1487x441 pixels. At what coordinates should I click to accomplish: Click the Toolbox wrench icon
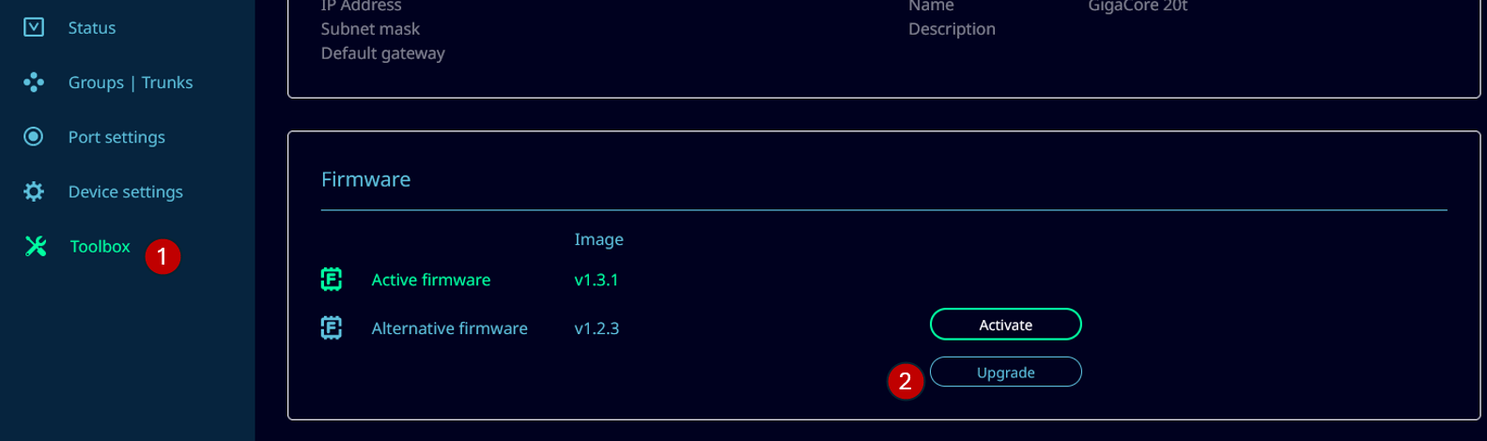click(x=36, y=247)
